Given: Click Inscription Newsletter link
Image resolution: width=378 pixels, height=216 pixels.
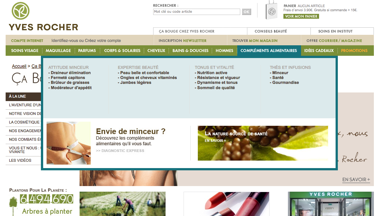Looking at the screenshot, I should click(182, 40).
